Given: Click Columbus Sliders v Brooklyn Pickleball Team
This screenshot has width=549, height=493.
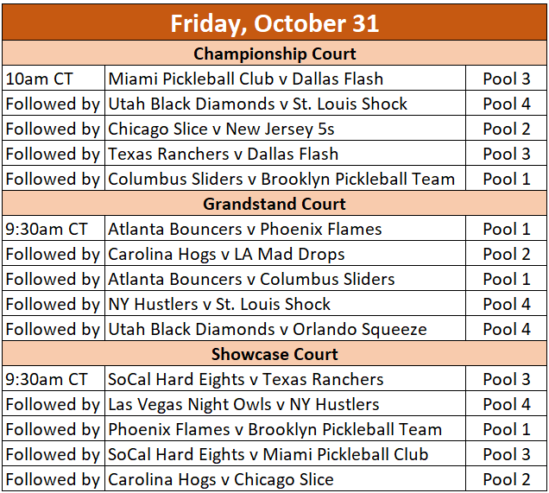Looking at the screenshot, I should coord(281,179).
